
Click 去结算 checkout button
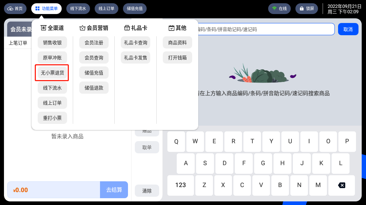(x=114, y=190)
